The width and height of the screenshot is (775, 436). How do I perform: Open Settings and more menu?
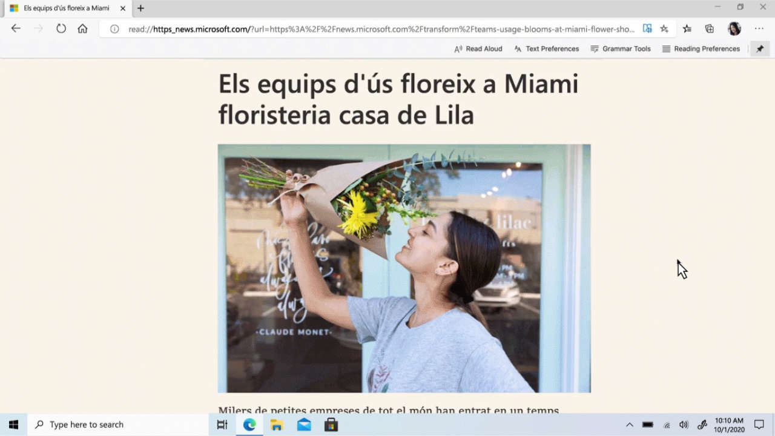[x=759, y=28]
